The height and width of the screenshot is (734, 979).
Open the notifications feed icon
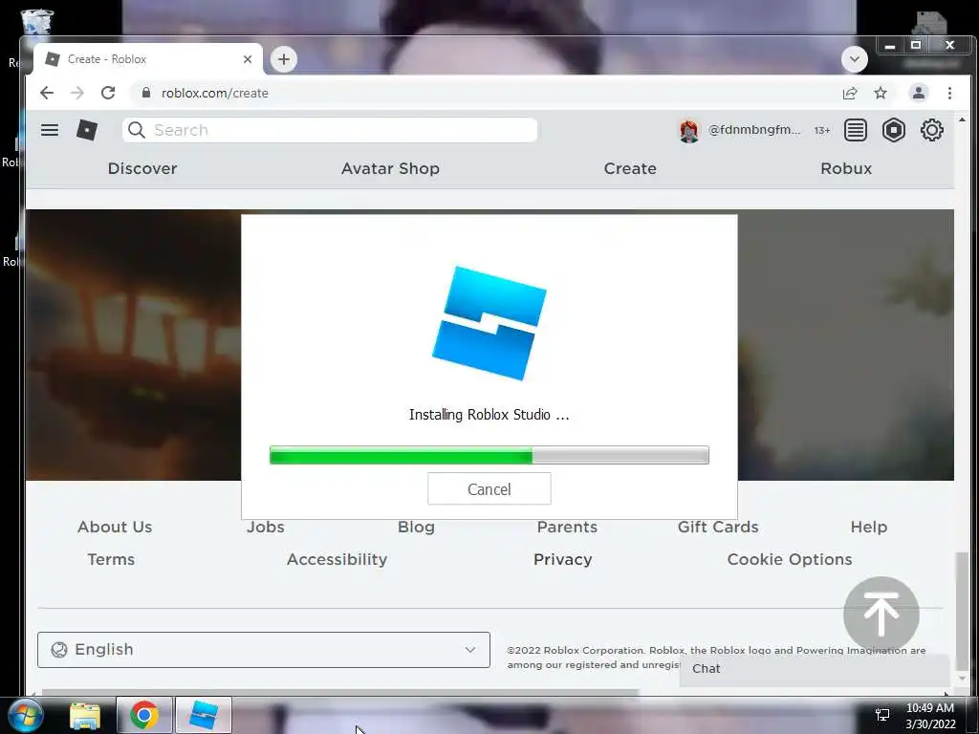tap(855, 130)
